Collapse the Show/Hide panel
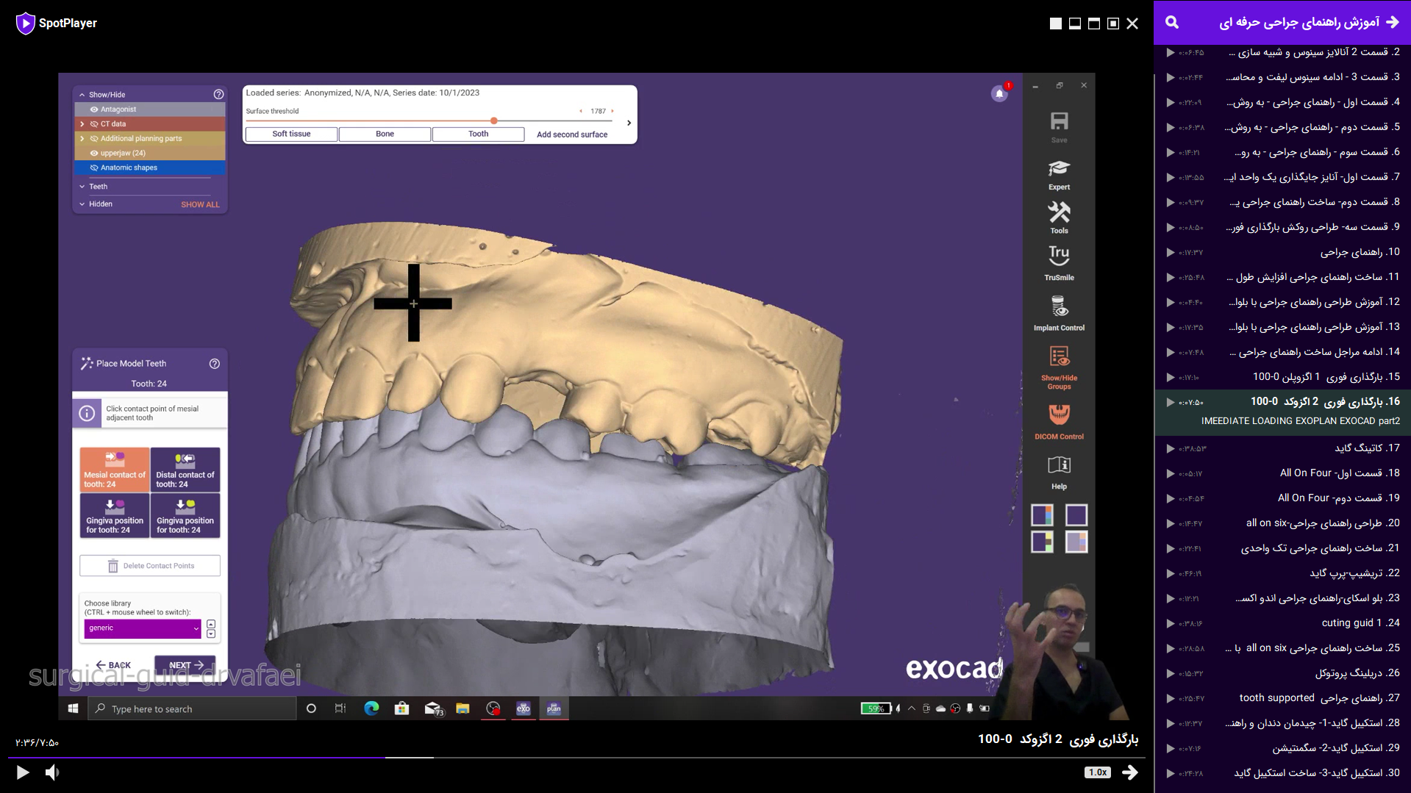 pos(82,95)
